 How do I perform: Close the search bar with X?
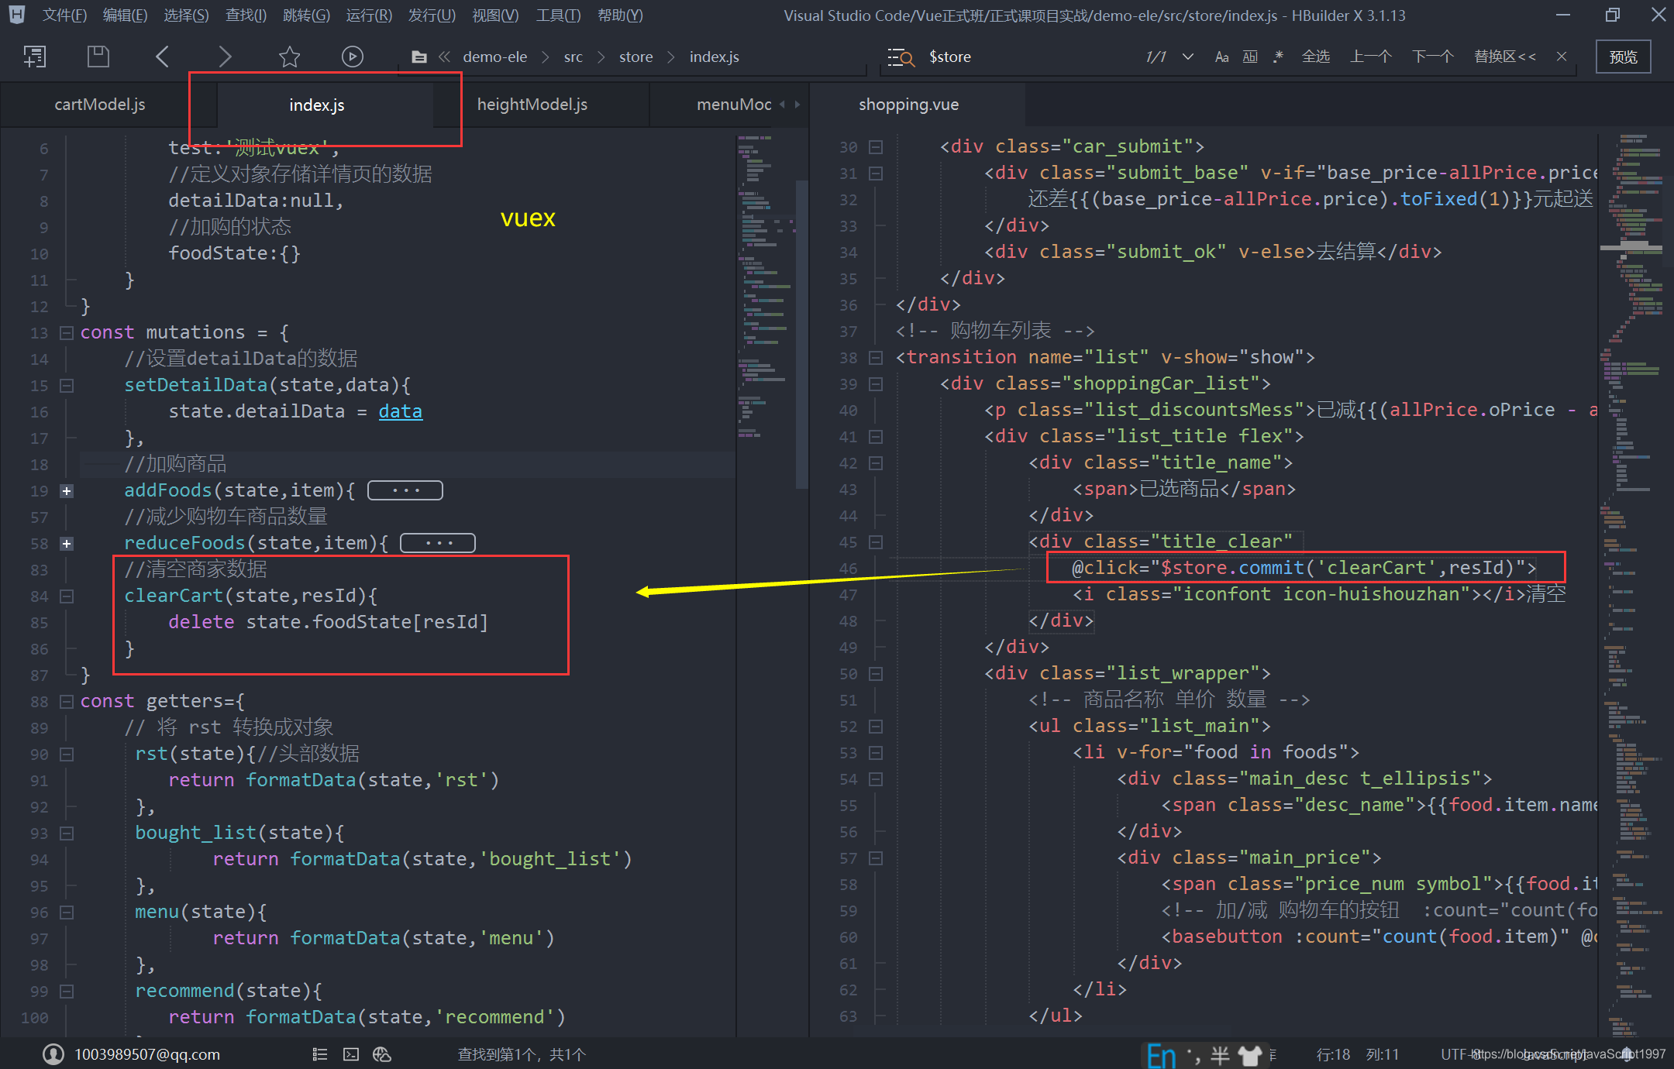pyautogui.click(x=1562, y=57)
